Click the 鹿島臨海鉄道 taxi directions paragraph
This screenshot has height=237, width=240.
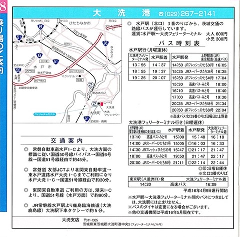(68, 208)
